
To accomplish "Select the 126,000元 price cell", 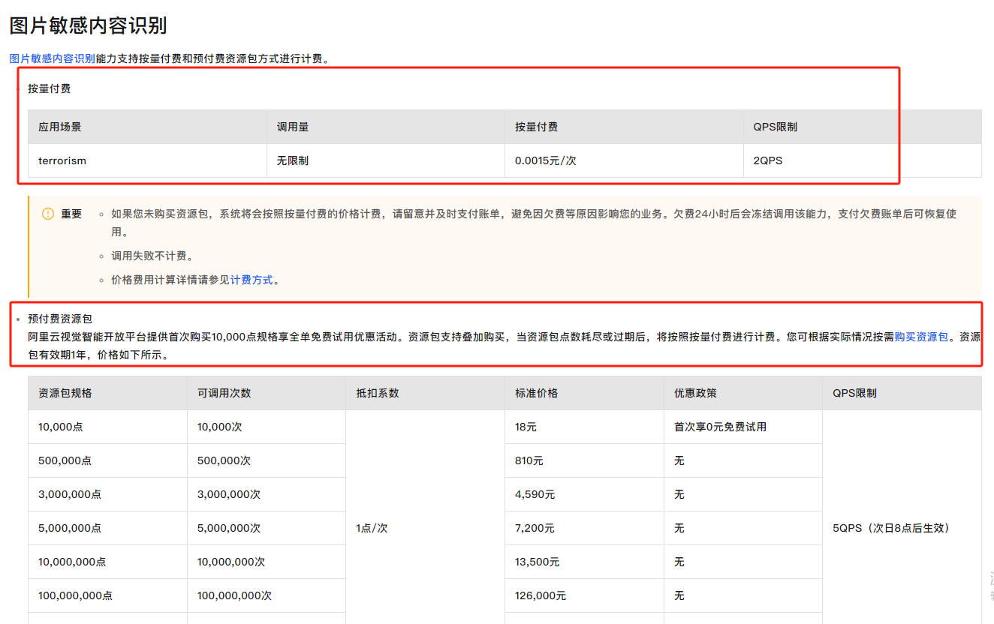I will [584, 595].
